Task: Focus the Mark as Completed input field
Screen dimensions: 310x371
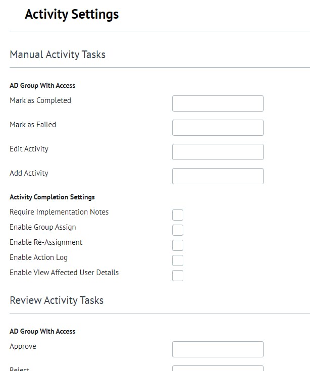Action: 218,103
